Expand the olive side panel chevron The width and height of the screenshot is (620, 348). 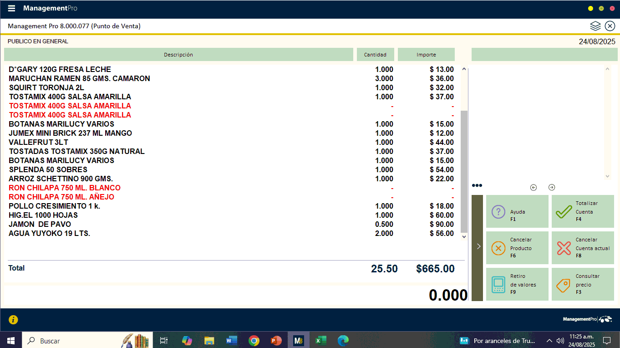tap(478, 246)
